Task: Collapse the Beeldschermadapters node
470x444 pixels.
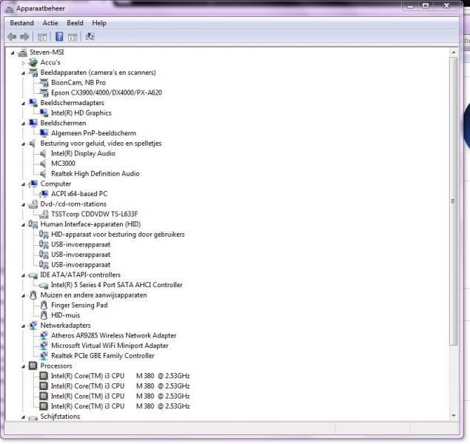Action: pyautogui.click(x=23, y=104)
